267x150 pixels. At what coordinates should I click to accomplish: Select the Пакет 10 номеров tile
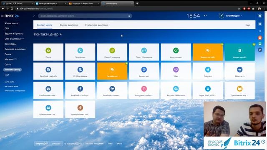click(144, 52)
